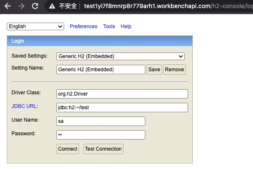
Task: Go back using browser back arrow
Action: pos(8,6)
